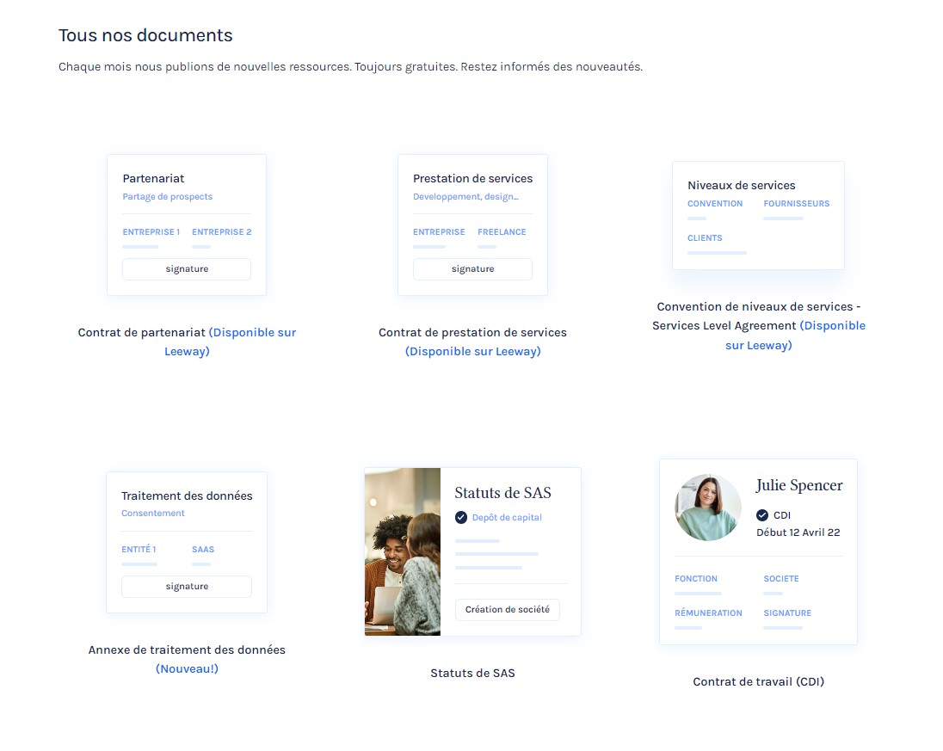Click the checkmark icon beside Depôt de capital
Image resolution: width=943 pixels, height=751 pixels.
461,518
